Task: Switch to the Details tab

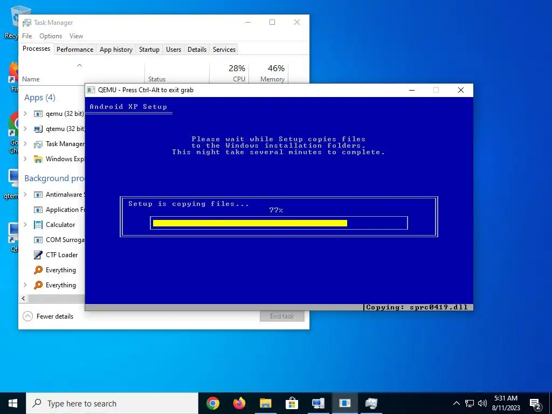Action: click(x=197, y=50)
